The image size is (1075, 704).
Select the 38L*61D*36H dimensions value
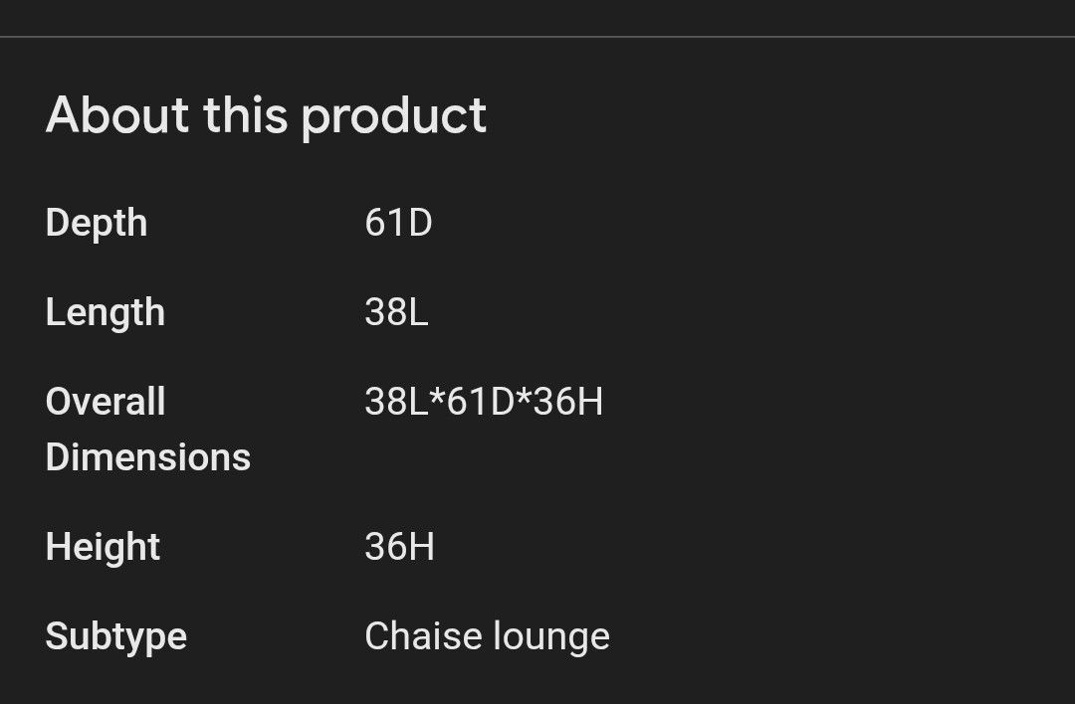pos(484,402)
